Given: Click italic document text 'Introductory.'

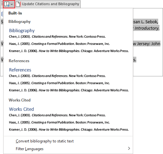Looking at the screenshot, I should 147,28.
